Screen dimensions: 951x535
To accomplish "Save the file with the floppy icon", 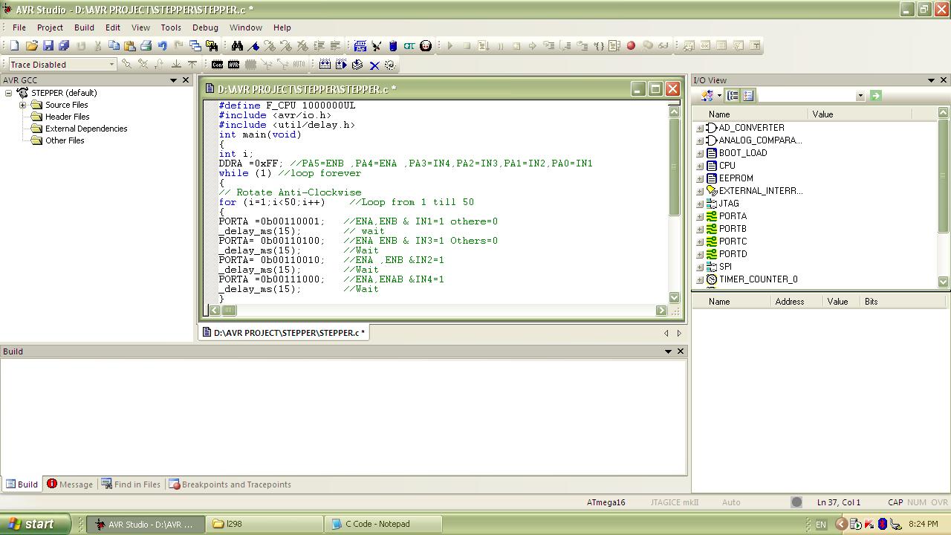I will click(48, 45).
